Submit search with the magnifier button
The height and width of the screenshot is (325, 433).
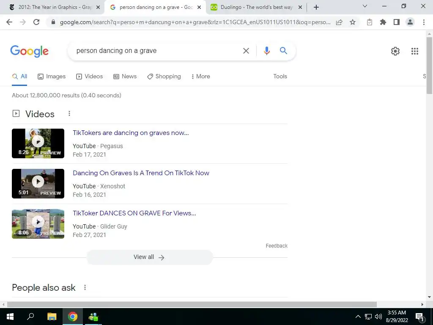(x=283, y=51)
